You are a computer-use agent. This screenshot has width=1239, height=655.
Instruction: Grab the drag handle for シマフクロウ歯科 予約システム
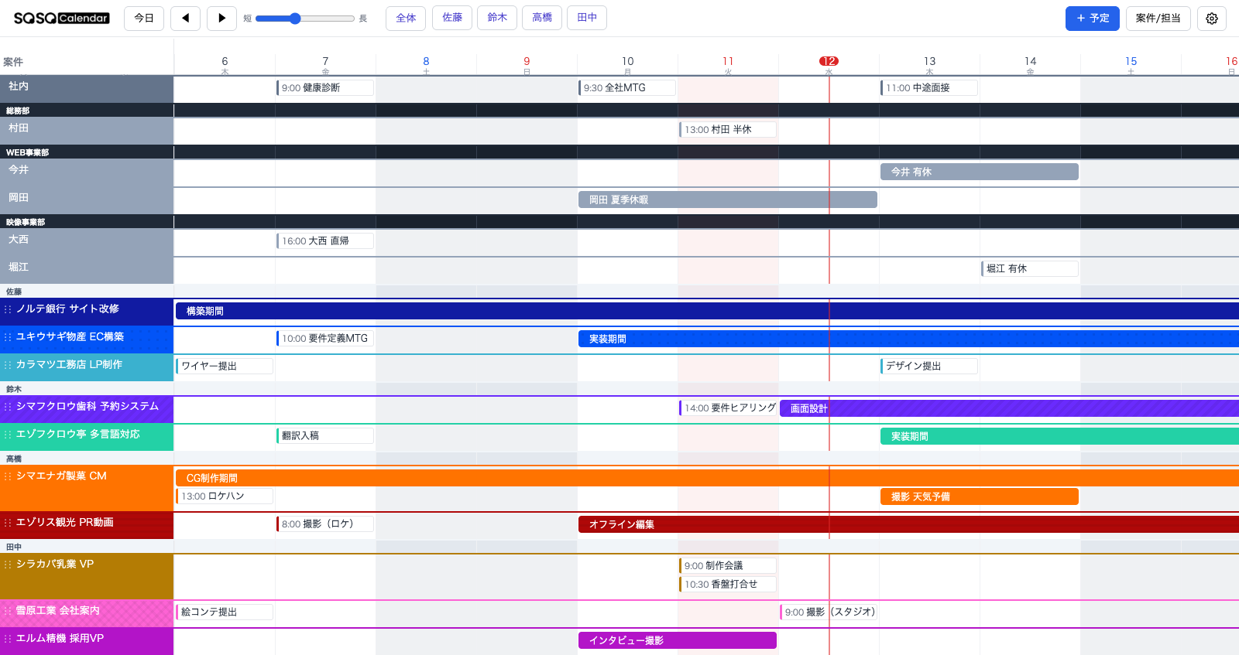click(8, 407)
